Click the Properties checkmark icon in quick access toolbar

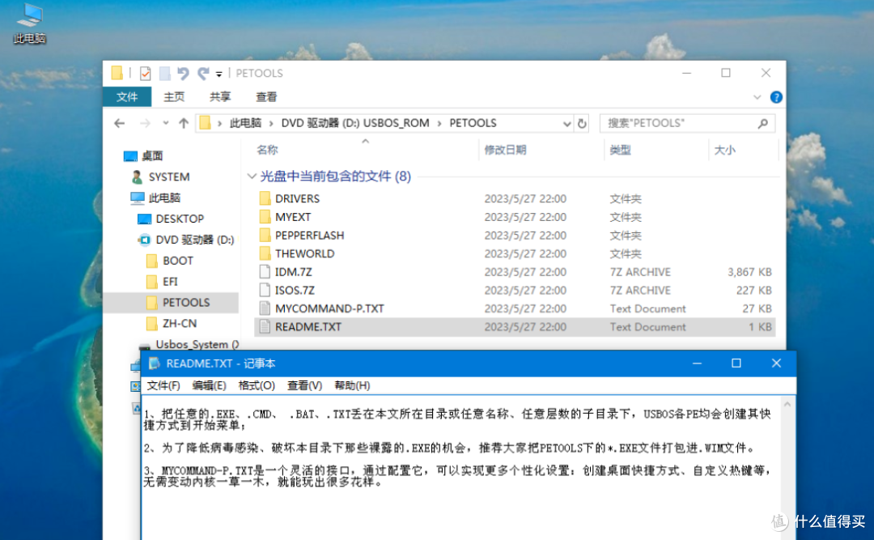(146, 73)
